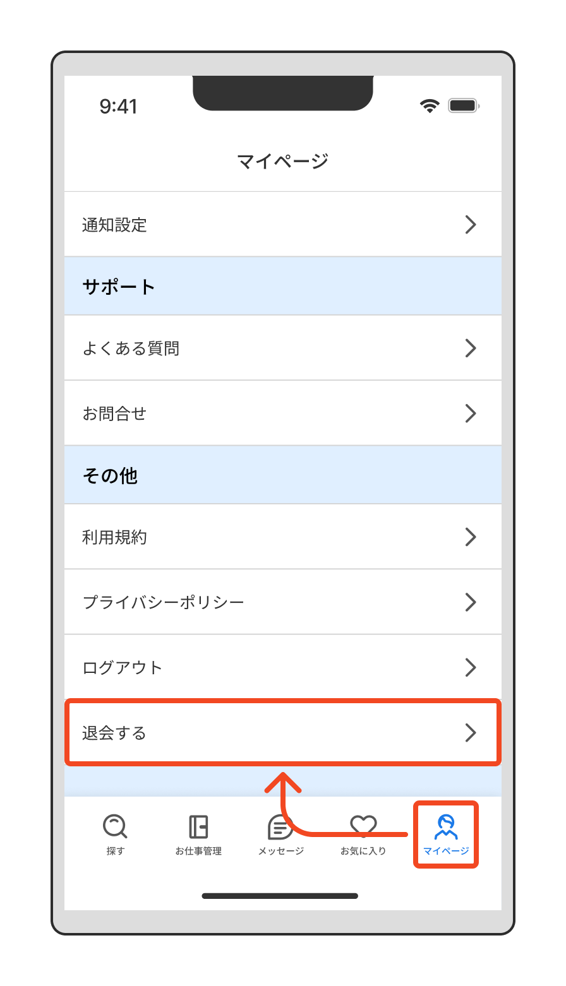Screen dimensions: 566x986
Task: Select 退会する highlighted in red
Action: pos(282,732)
